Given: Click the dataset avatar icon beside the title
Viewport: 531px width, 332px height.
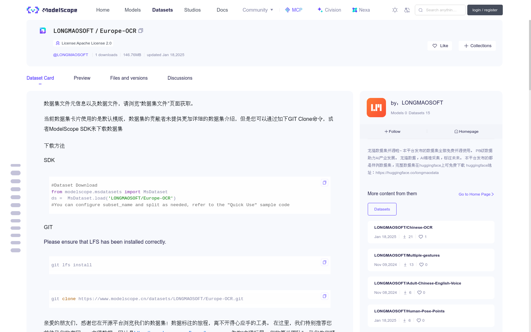Looking at the screenshot, I should pos(43,31).
